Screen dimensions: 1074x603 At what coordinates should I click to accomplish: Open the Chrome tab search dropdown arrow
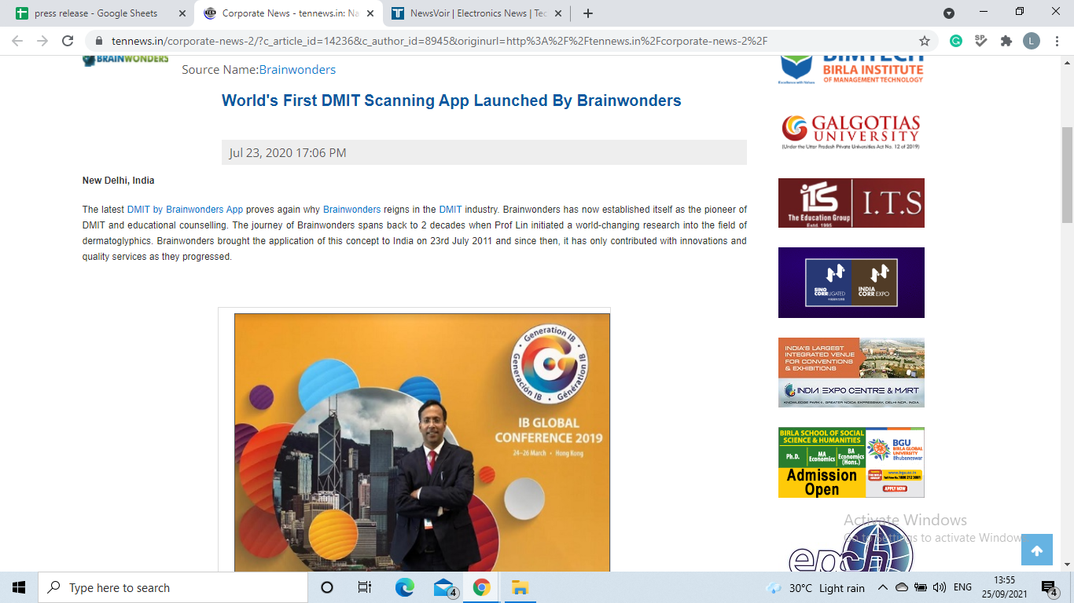click(x=949, y=13)
